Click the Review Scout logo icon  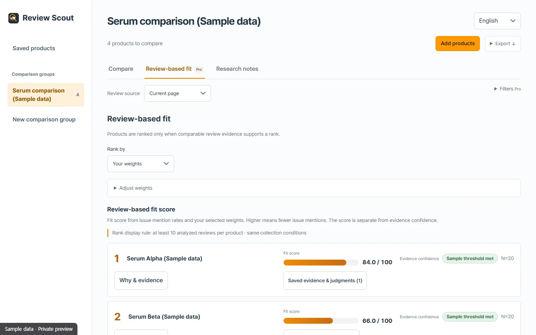point(13,18)
